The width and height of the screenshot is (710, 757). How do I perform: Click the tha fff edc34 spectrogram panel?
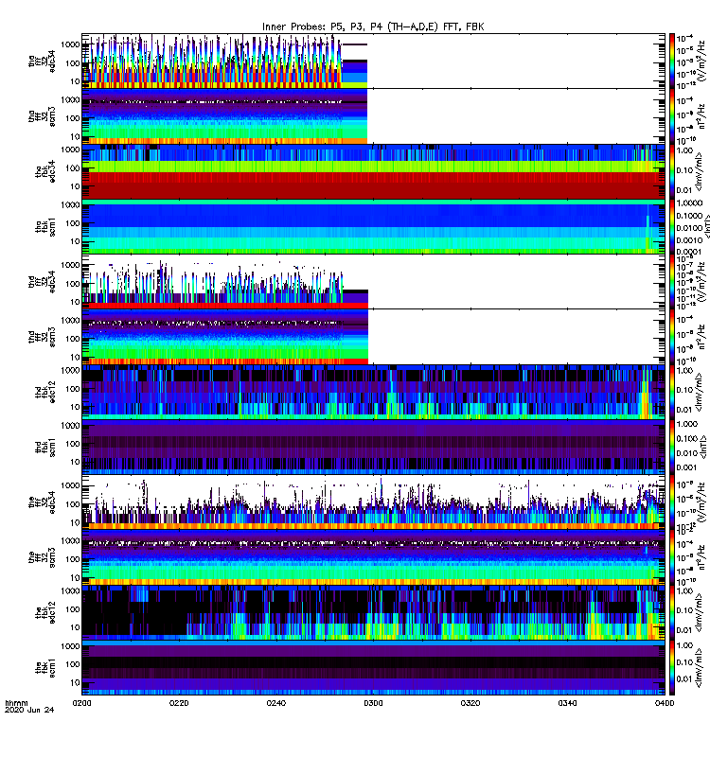tap(373, 62)
